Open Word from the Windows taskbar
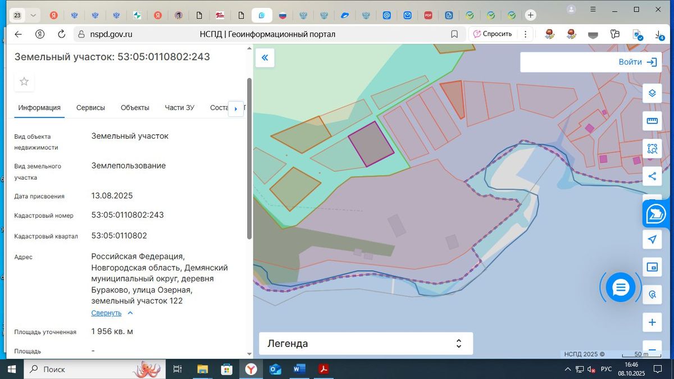The height and width of the screenshot is (379, 674). (299, 369)
